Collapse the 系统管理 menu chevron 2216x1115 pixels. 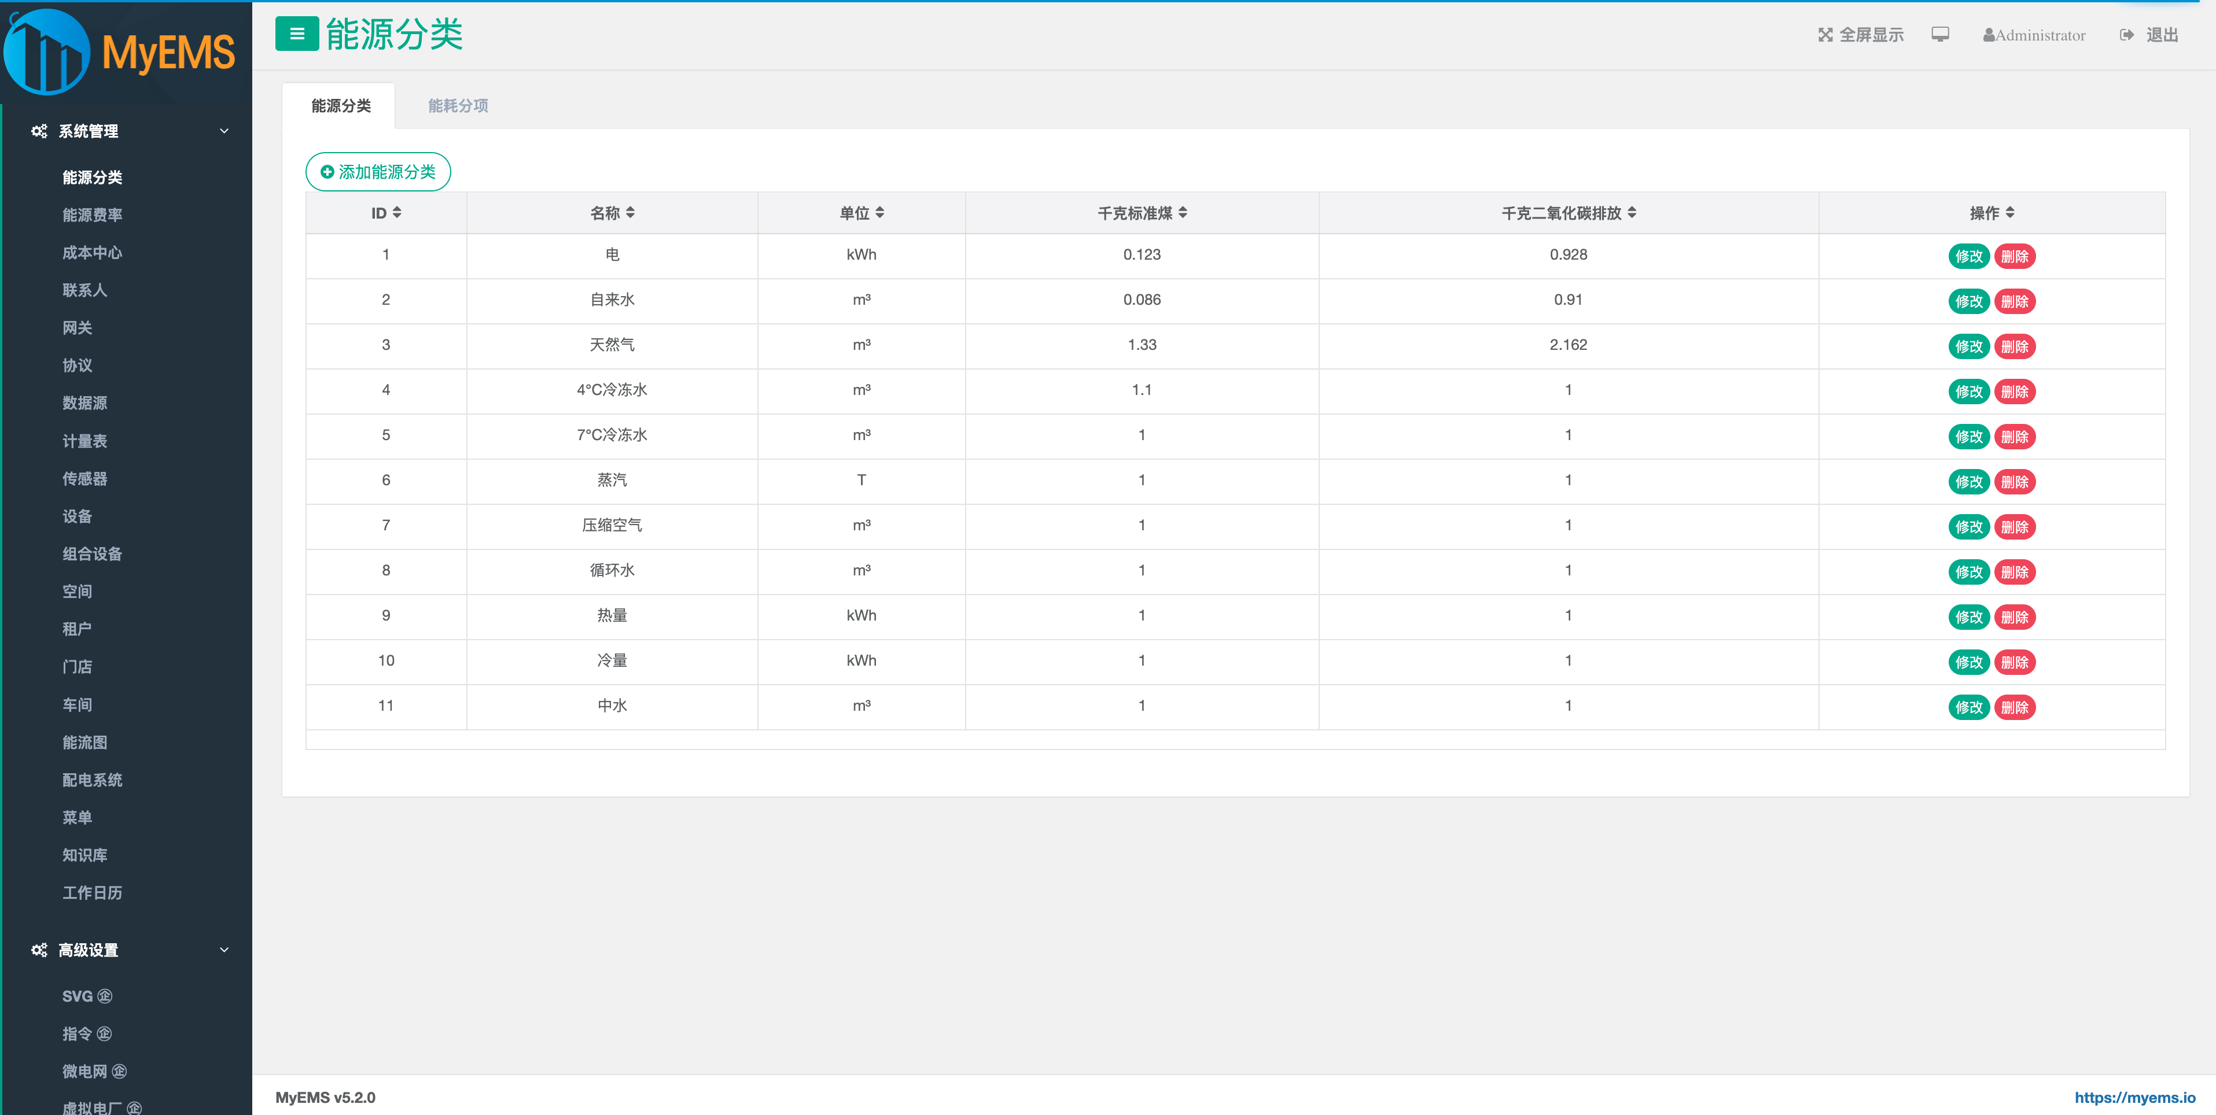point(224,131)
